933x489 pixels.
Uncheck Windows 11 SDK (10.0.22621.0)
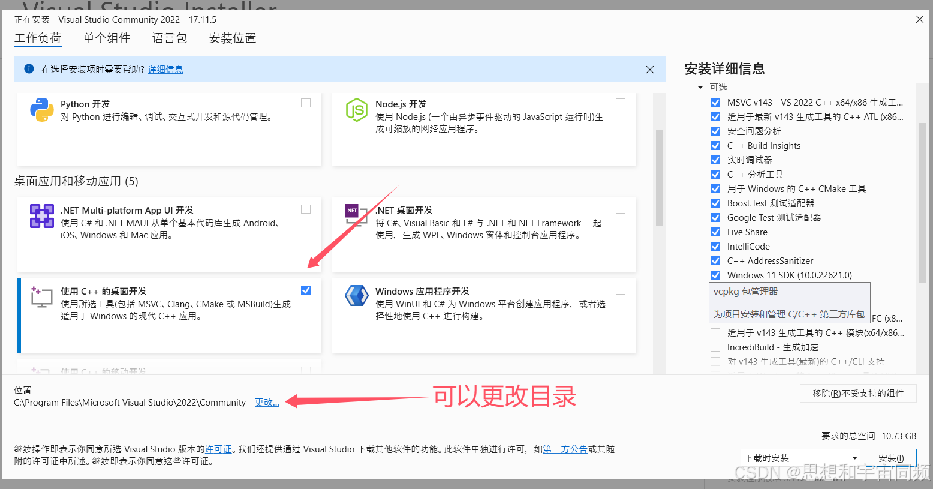(715, 275)
